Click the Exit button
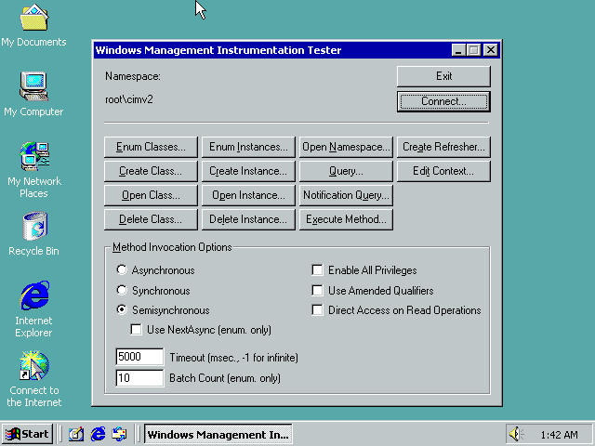 [x=443, y=76]
